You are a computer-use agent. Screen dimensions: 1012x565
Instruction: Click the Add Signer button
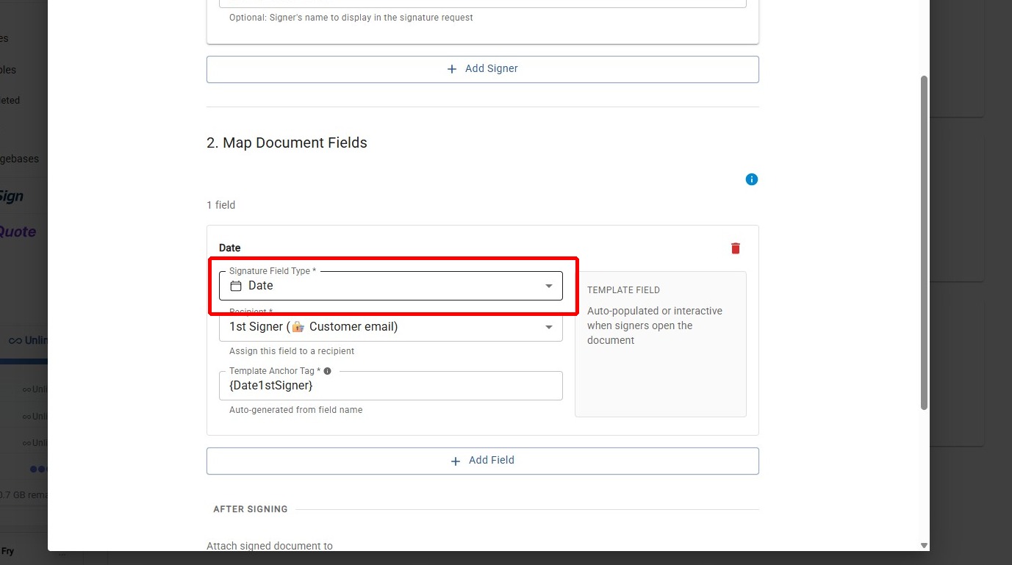(482, 68)
